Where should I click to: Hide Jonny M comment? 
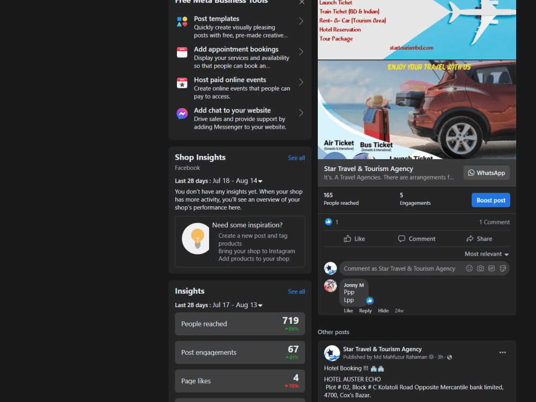pos(383,311)
